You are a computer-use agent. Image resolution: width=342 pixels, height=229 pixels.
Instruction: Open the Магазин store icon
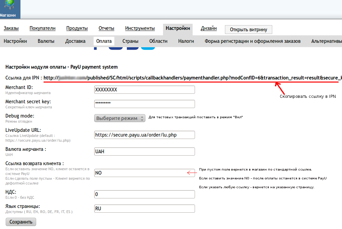point(10,9)
